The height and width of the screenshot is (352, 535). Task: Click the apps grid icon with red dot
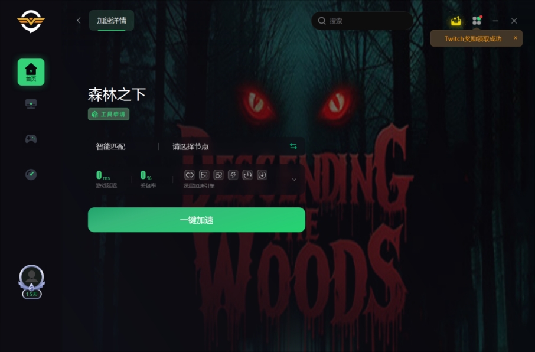(477, 20)
